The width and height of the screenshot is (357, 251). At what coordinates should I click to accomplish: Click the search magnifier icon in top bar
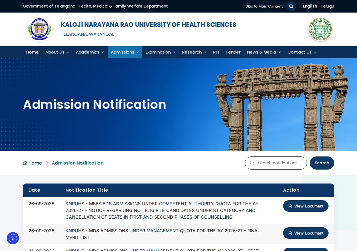[x=291, y=6]
